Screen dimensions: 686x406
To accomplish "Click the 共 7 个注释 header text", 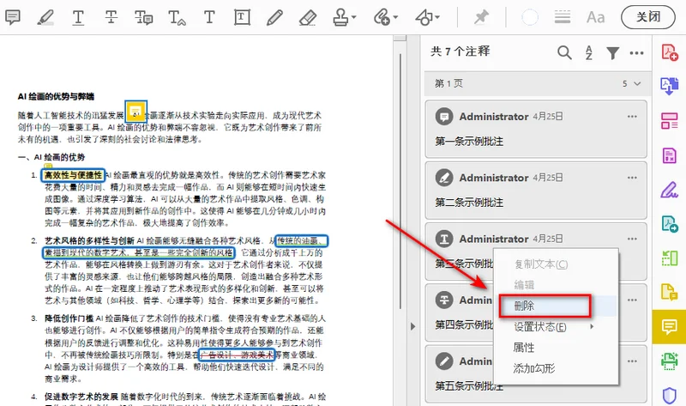I will [460, 52].
